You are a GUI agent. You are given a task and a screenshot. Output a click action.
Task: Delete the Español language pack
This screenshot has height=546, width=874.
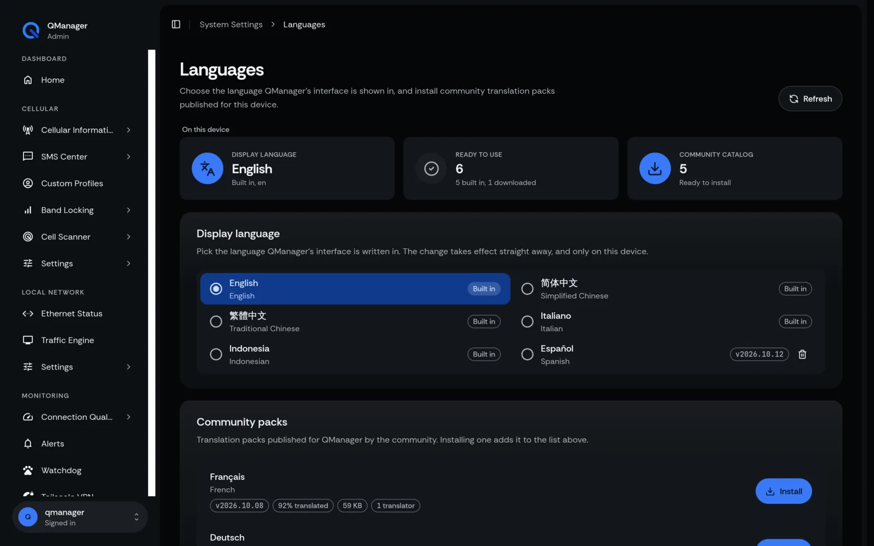coord(802,354)
